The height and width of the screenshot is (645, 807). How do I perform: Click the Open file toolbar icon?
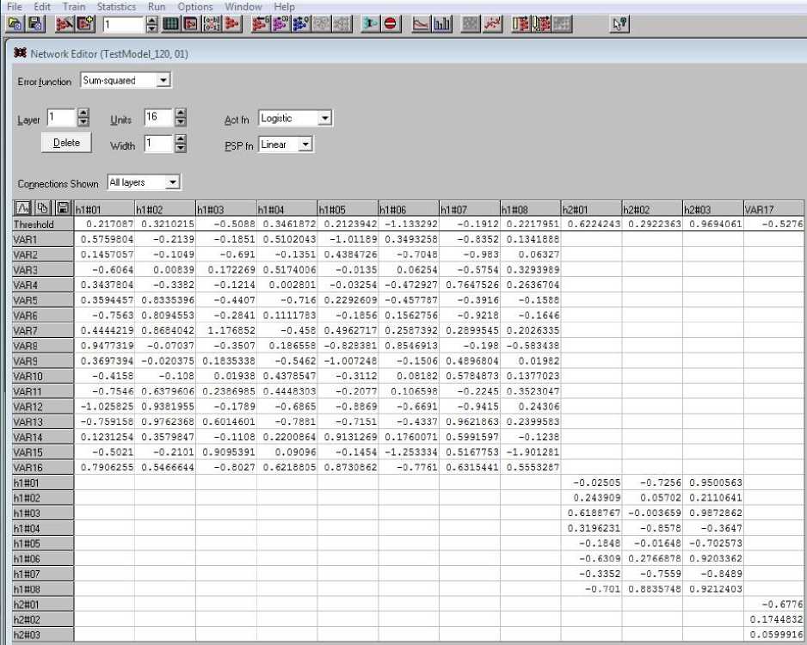(x=15, y=24)
